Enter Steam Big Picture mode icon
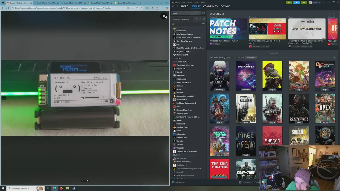Image resolution: width=340 pixels, height=191 pixels. coord(324,2)
